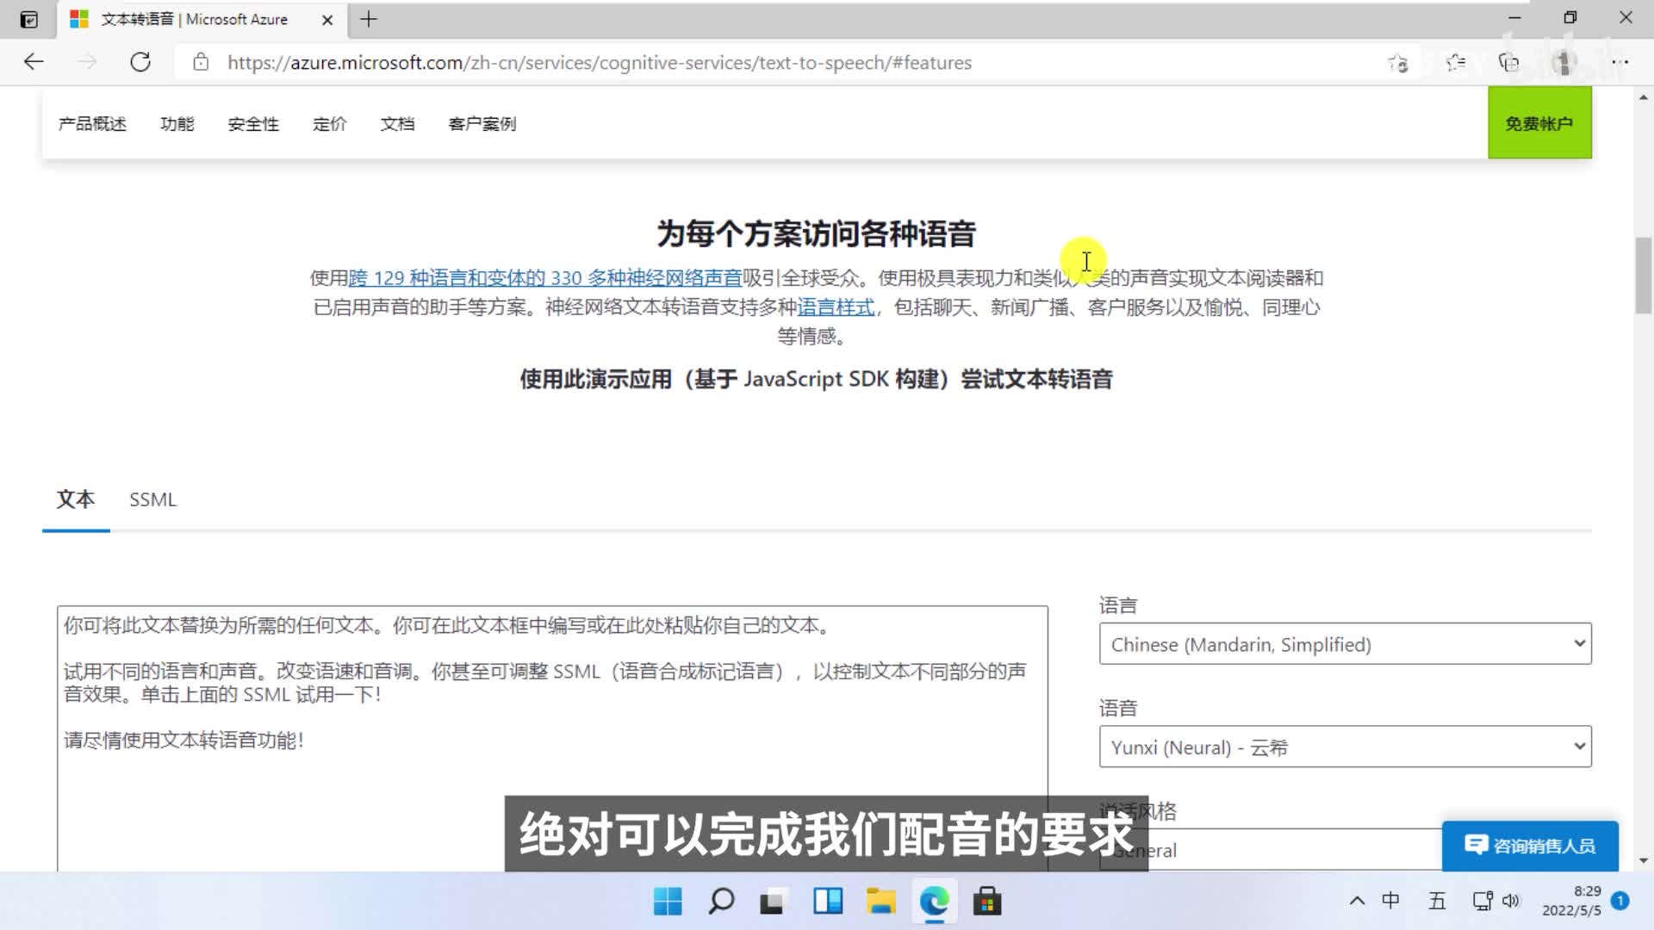The width and height of the screenshot is (1654, 930).
Task: Click the 咨询销售人员 chat button
Action: 1530,846
